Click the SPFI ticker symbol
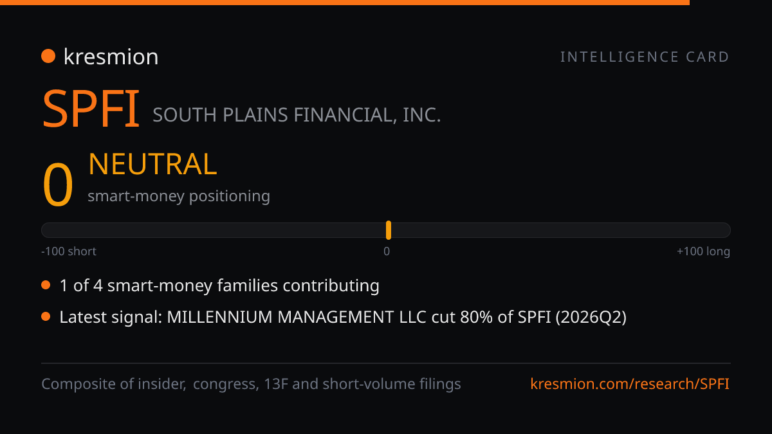The height and width of the screenshot is (434, 772). (x=91, y=109)
